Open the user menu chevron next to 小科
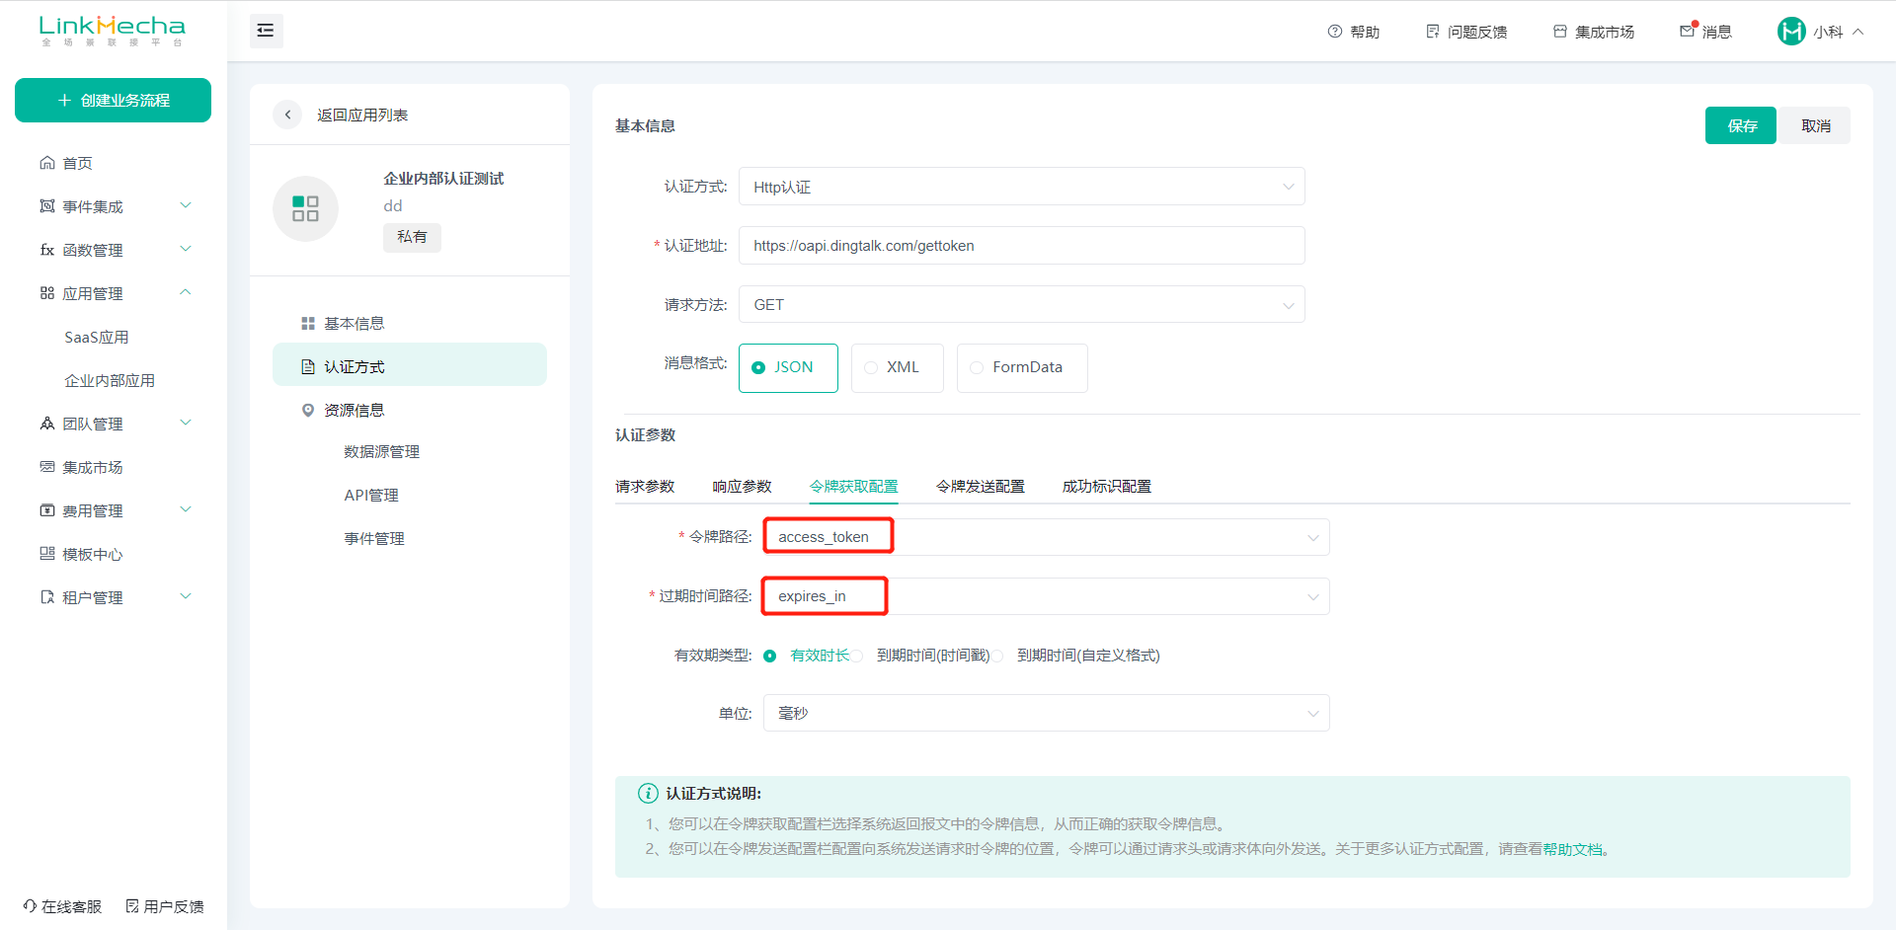This screenshot has height=930, width=1896. [x=1858, y=32]
